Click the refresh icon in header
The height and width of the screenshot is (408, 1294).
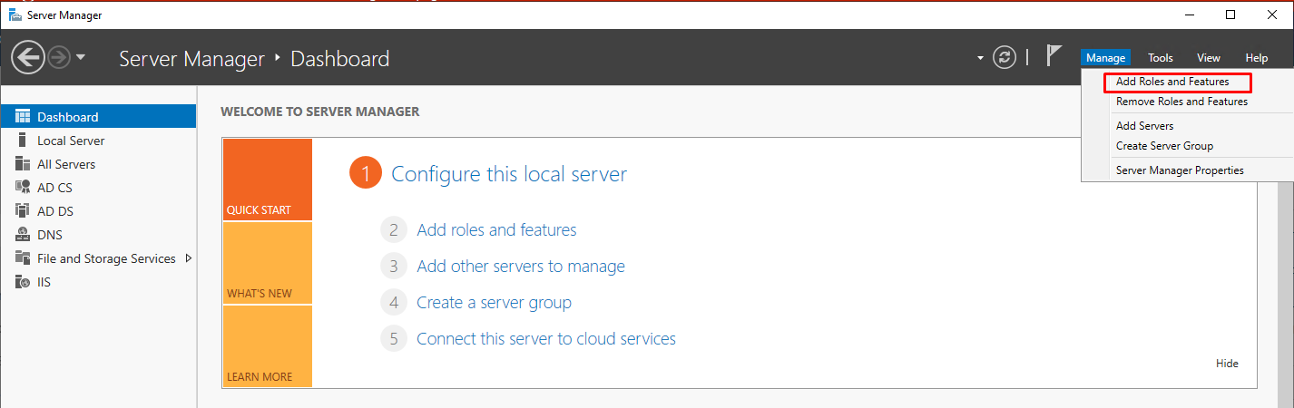point(1005,58)
